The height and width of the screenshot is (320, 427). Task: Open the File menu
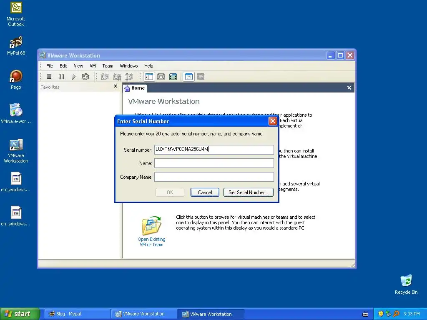click(50, 66)
